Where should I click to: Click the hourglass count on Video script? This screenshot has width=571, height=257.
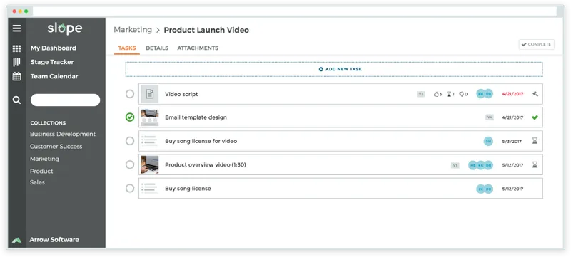[451, 94]
